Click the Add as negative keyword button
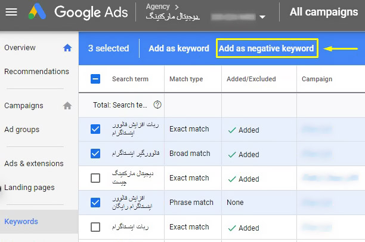 coord(267,48)
